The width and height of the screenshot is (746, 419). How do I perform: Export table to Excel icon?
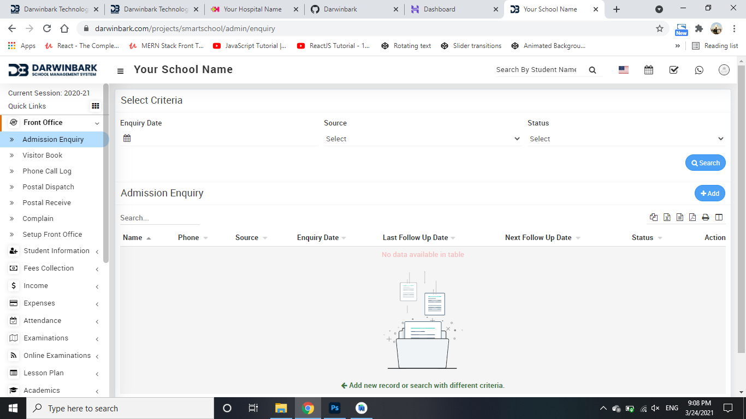[667, 217]
